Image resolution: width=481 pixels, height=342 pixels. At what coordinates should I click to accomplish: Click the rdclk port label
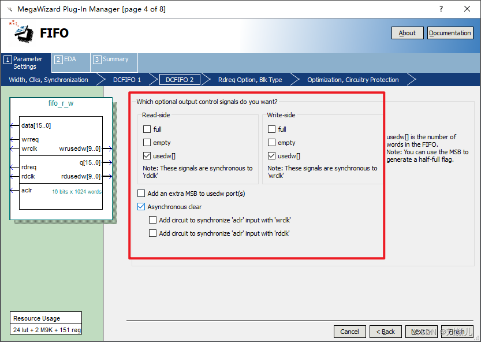tap(28, 176)
